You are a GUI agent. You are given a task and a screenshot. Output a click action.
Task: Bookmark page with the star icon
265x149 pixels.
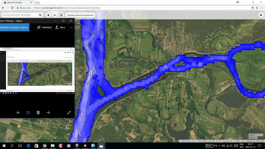click(256, 7)
